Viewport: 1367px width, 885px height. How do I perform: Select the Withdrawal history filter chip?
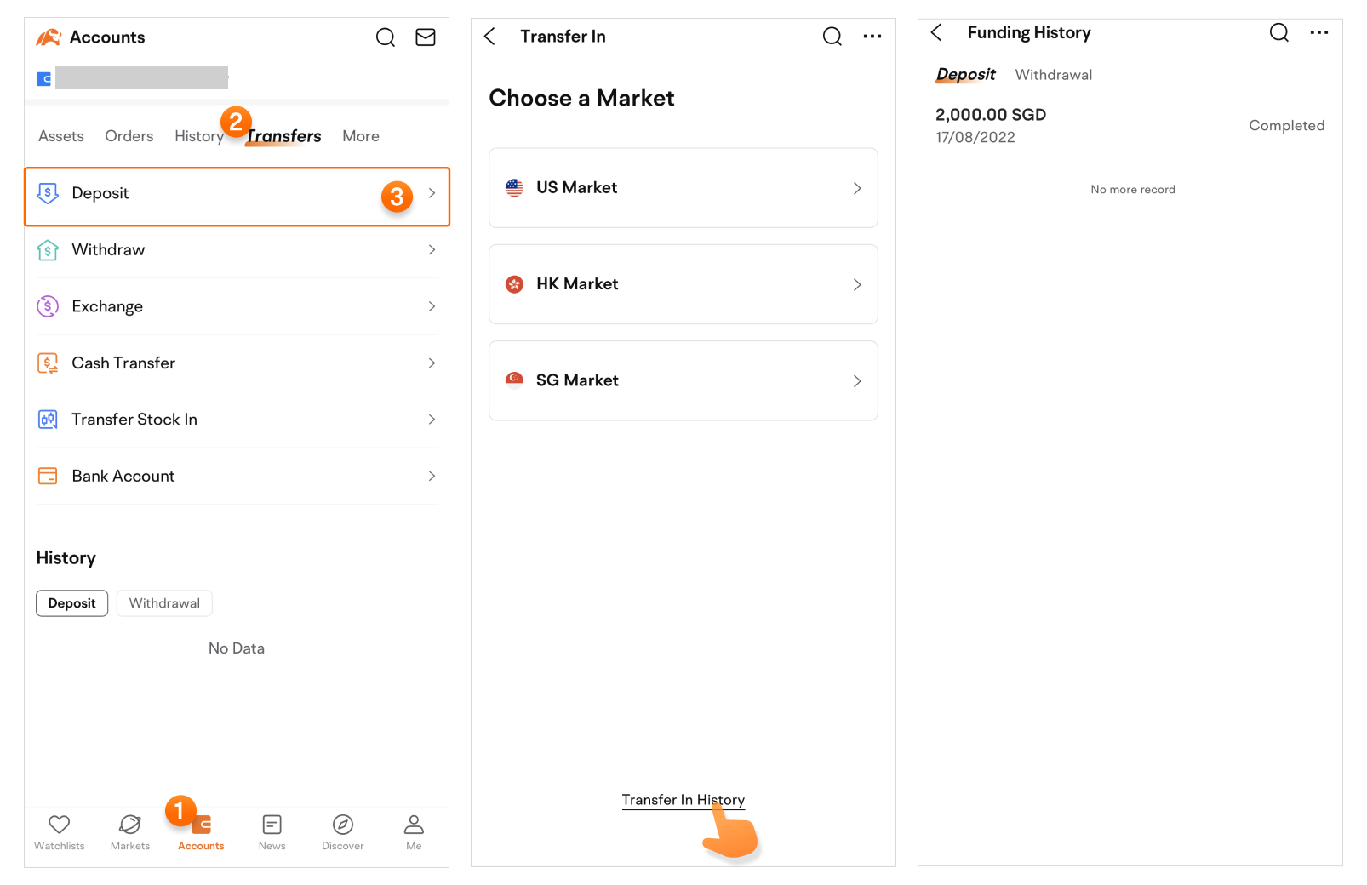pyautogui.click(x=164, y=603)
